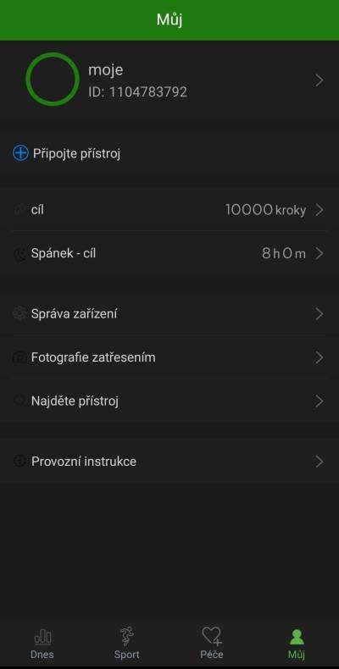Switch to the Můj tab label
This screenshot has height=669, width=339.
click(297, 655)
